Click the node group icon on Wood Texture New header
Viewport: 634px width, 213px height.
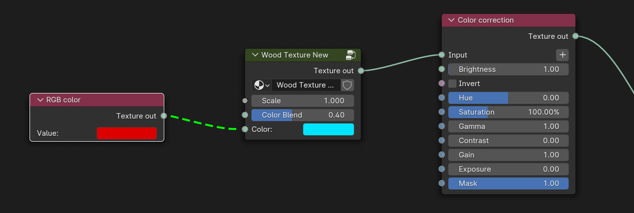[x=351, y=55]
